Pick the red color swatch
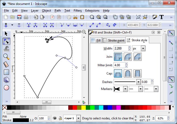 75,108
